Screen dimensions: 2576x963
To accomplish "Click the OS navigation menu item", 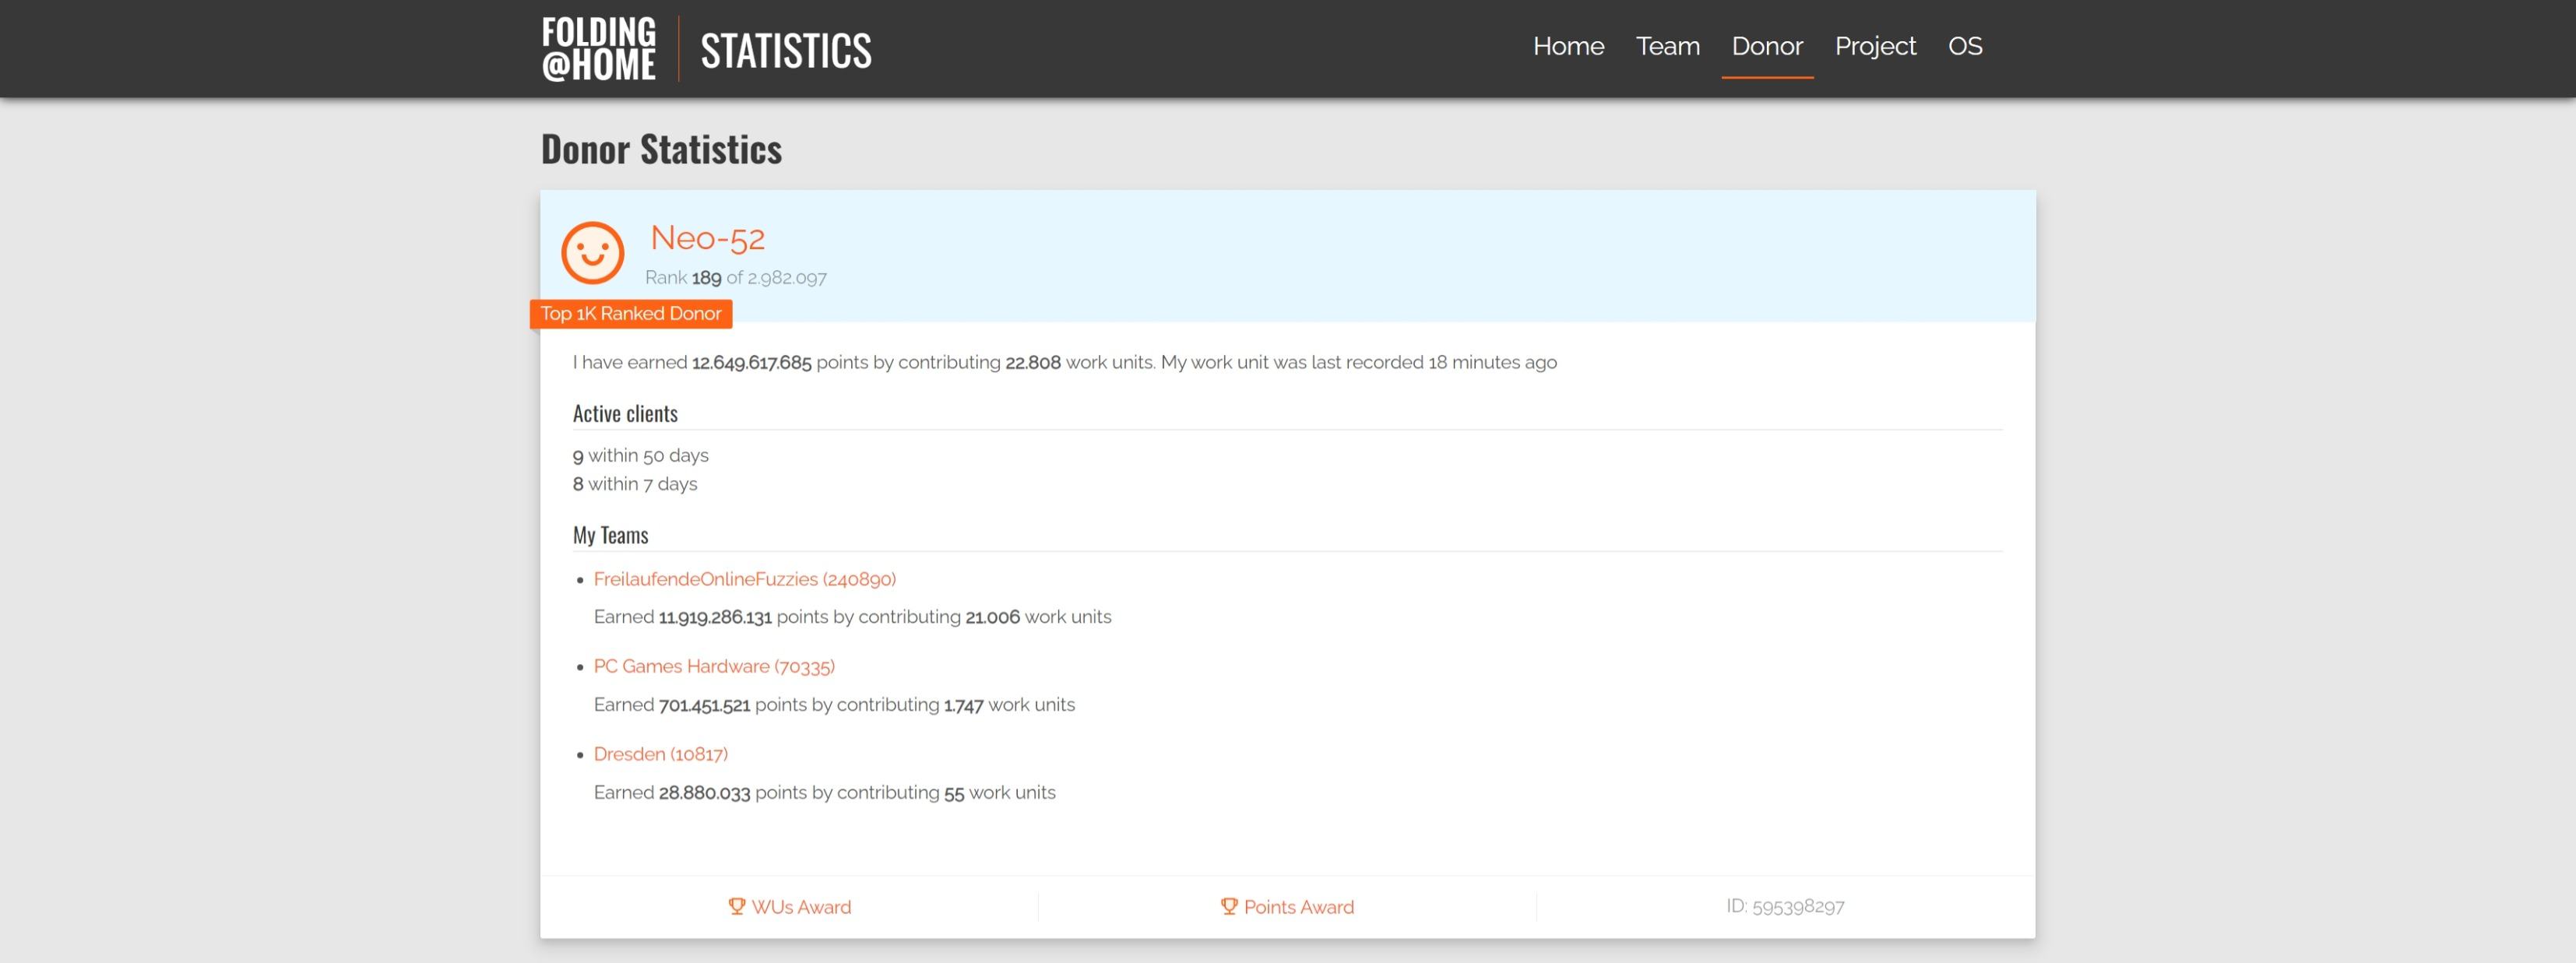I will [1965, 44].
